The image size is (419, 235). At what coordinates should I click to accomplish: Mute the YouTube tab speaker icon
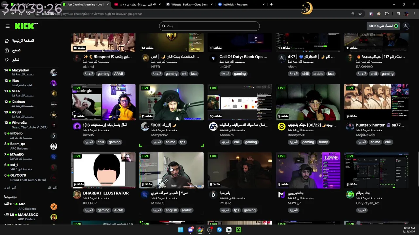point(154,5)
